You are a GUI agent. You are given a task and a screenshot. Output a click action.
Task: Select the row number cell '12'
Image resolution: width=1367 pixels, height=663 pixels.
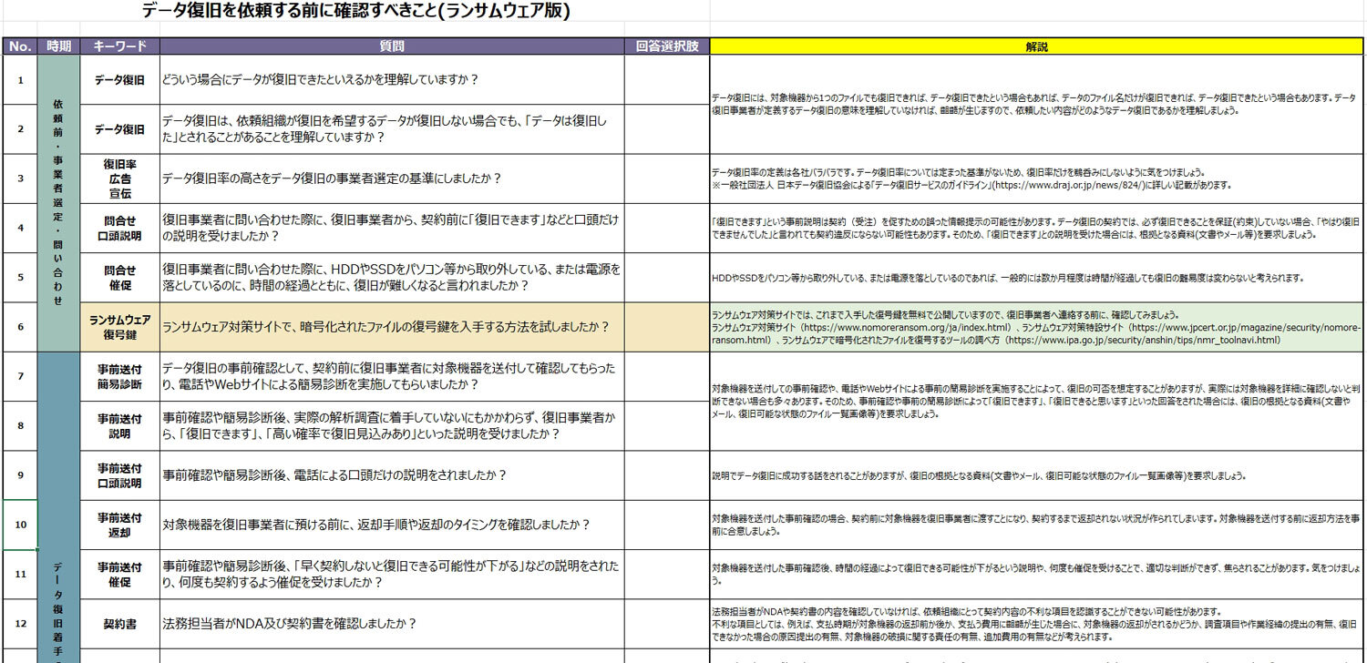20,624
